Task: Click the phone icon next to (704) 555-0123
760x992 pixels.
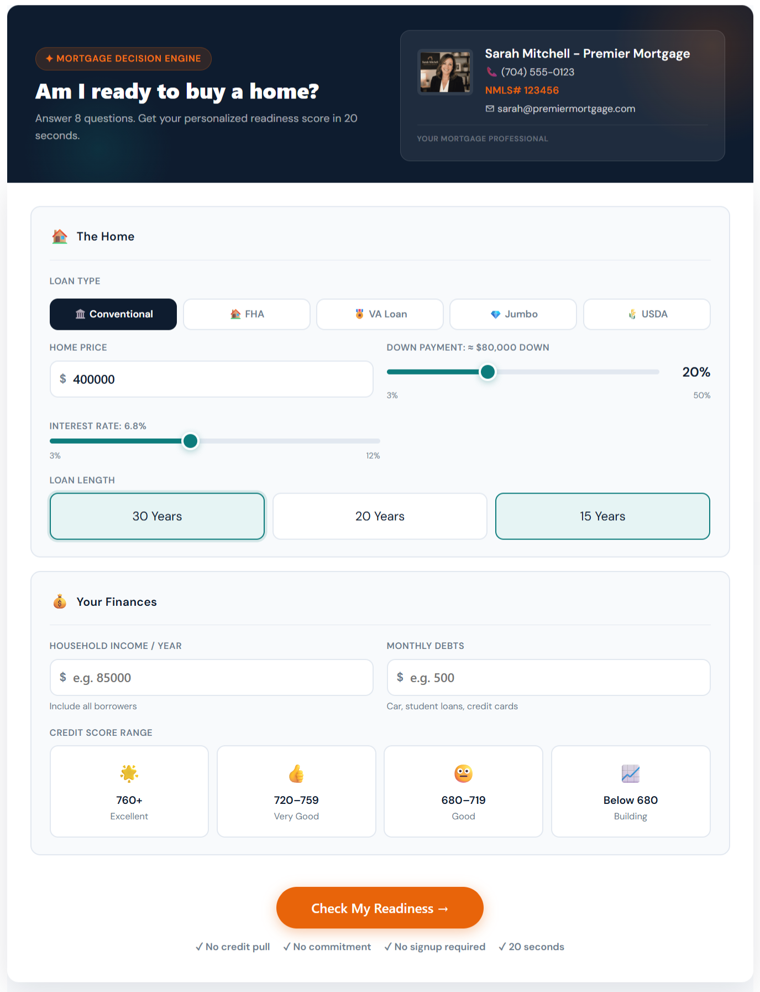Action: click(491, 72)
